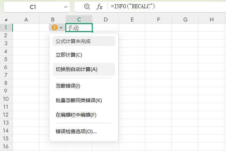This screenshot has height=151, width=226.
Task: Select column A header
Action: (26, 19)
